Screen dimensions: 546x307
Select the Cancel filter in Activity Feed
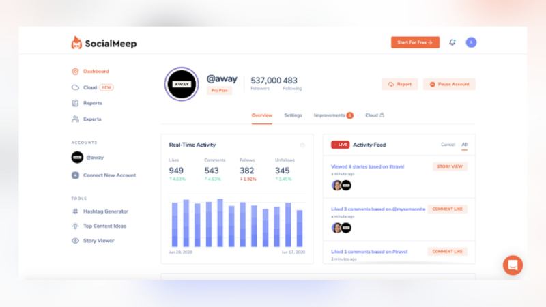(448, 145)
